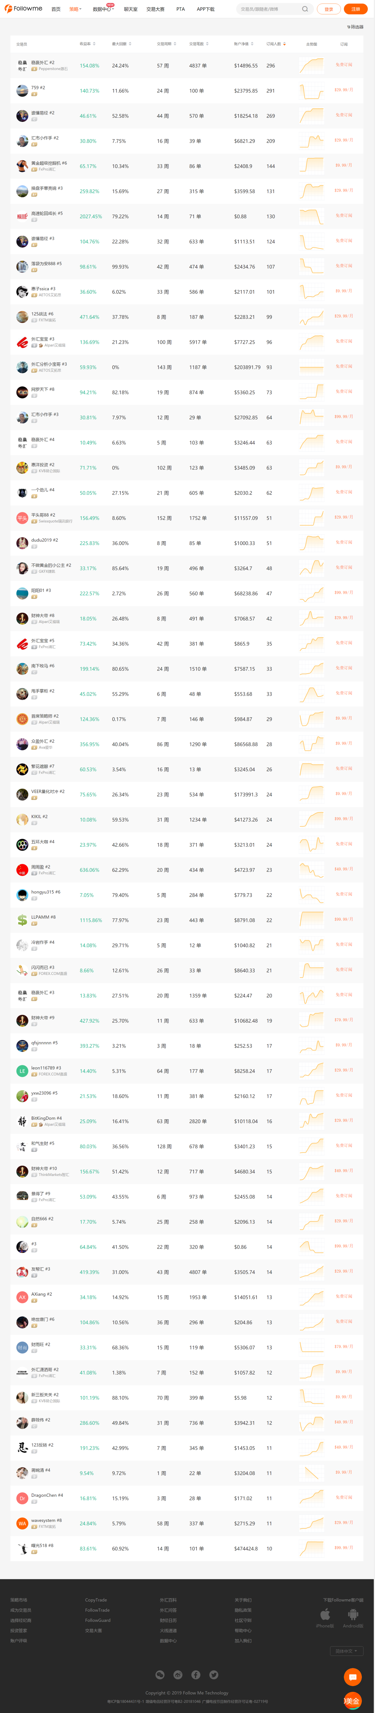Focus the trader search input field
Screen dimensions: 375x1713
pos(269,9)
